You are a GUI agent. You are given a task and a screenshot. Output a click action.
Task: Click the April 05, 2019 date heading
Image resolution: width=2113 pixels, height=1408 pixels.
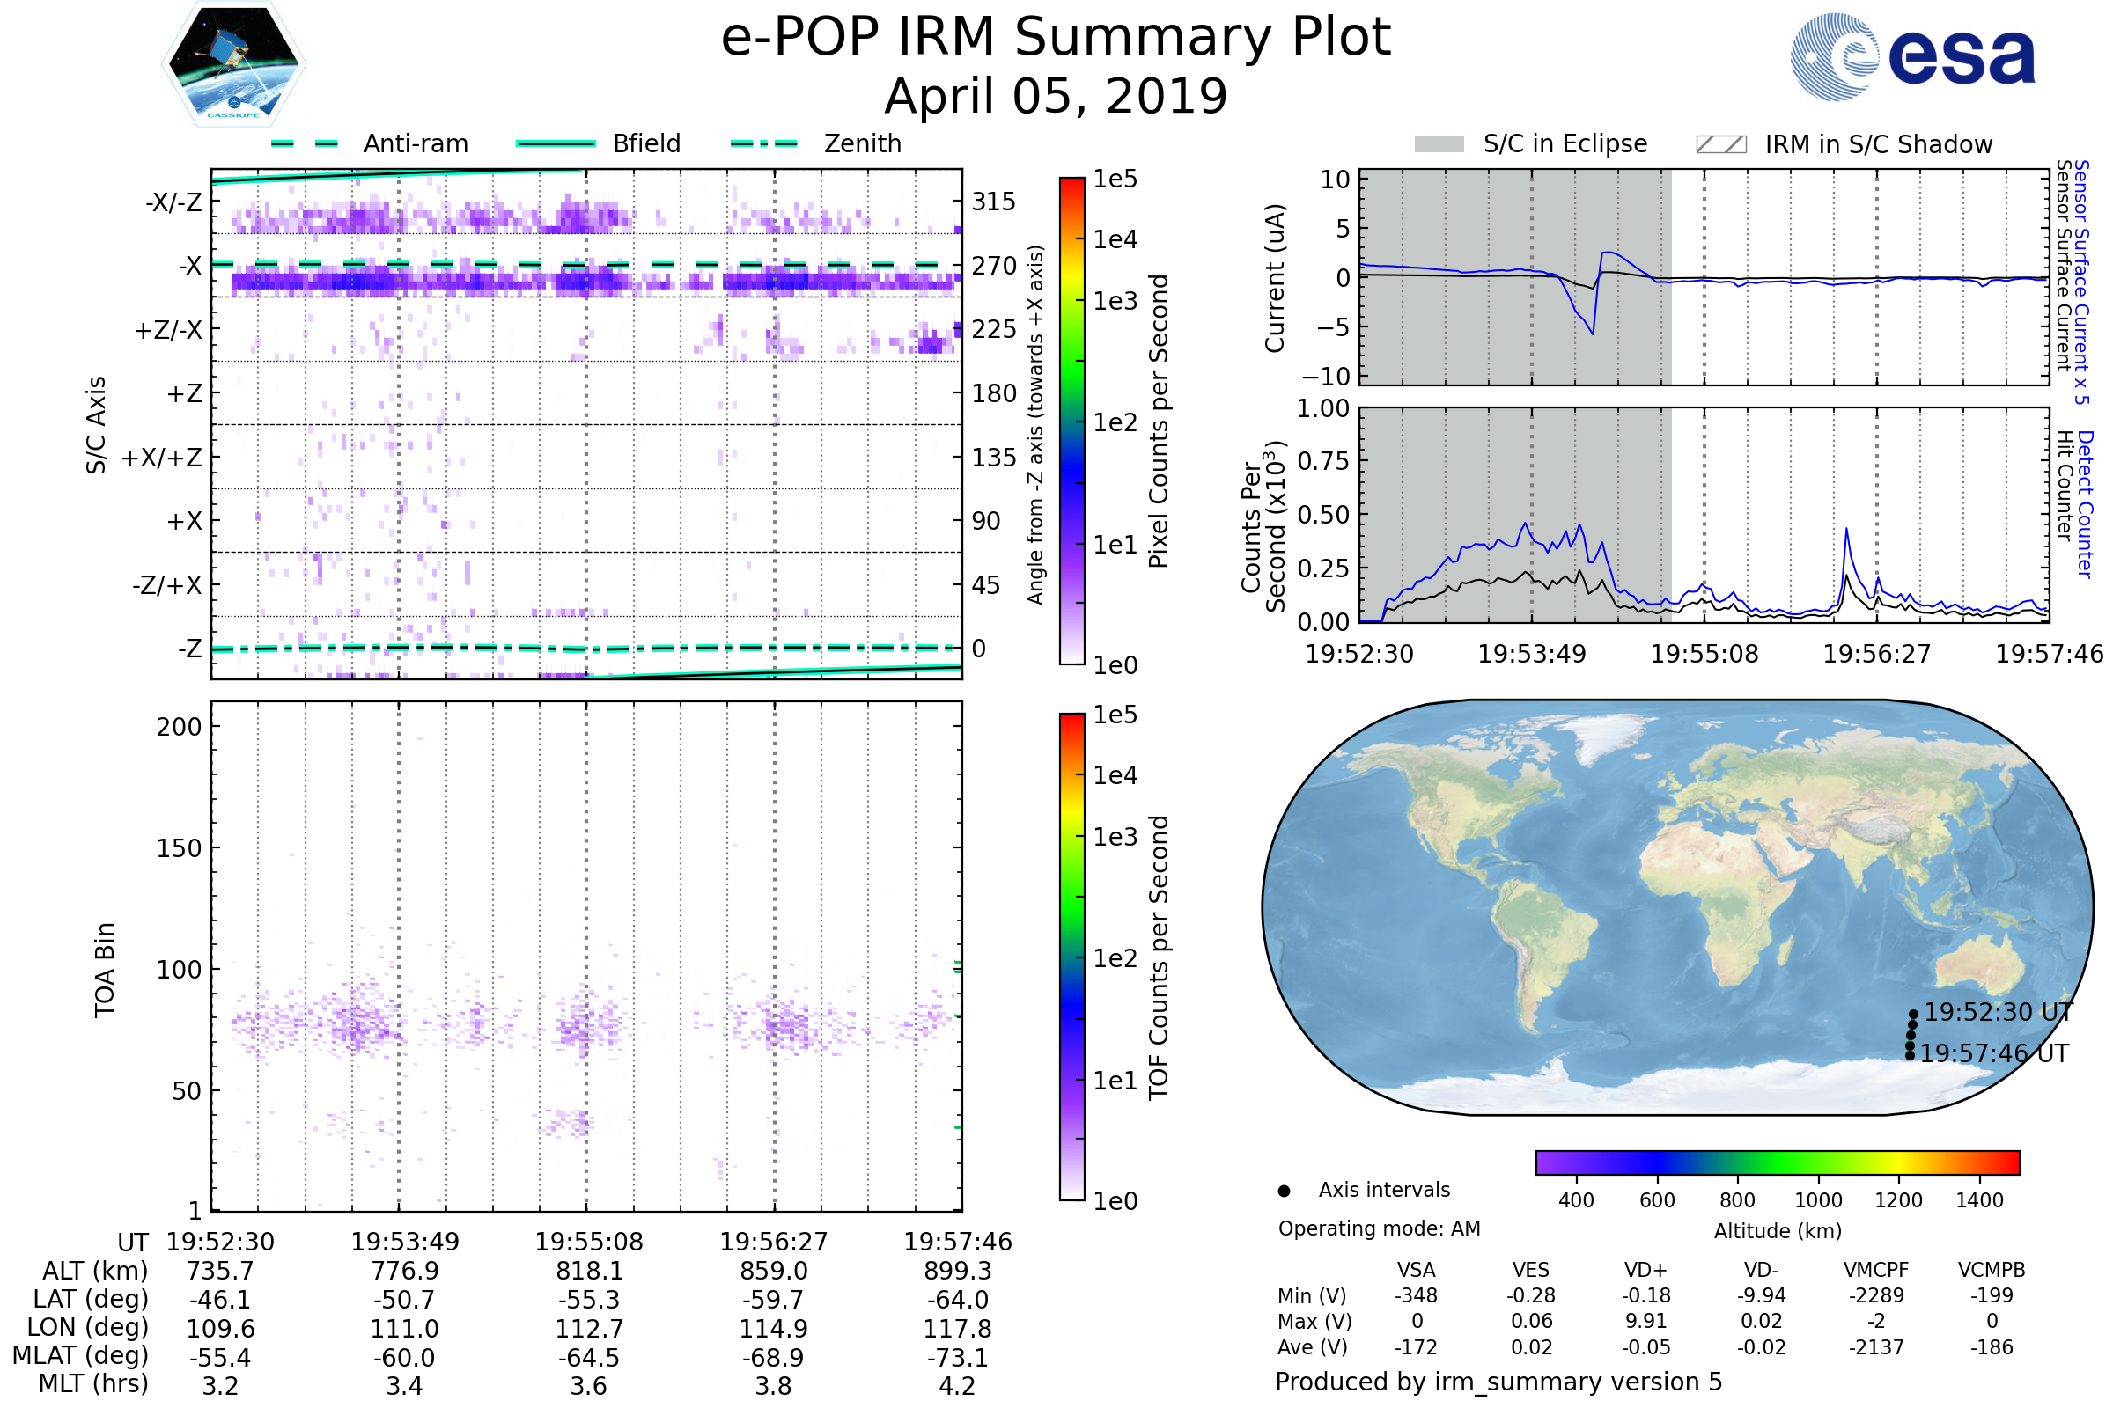(1056, 96)
